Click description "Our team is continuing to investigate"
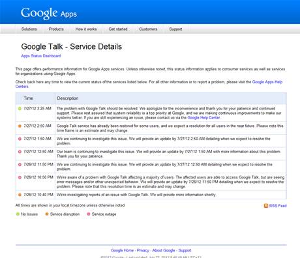 [x=169, y=154]
